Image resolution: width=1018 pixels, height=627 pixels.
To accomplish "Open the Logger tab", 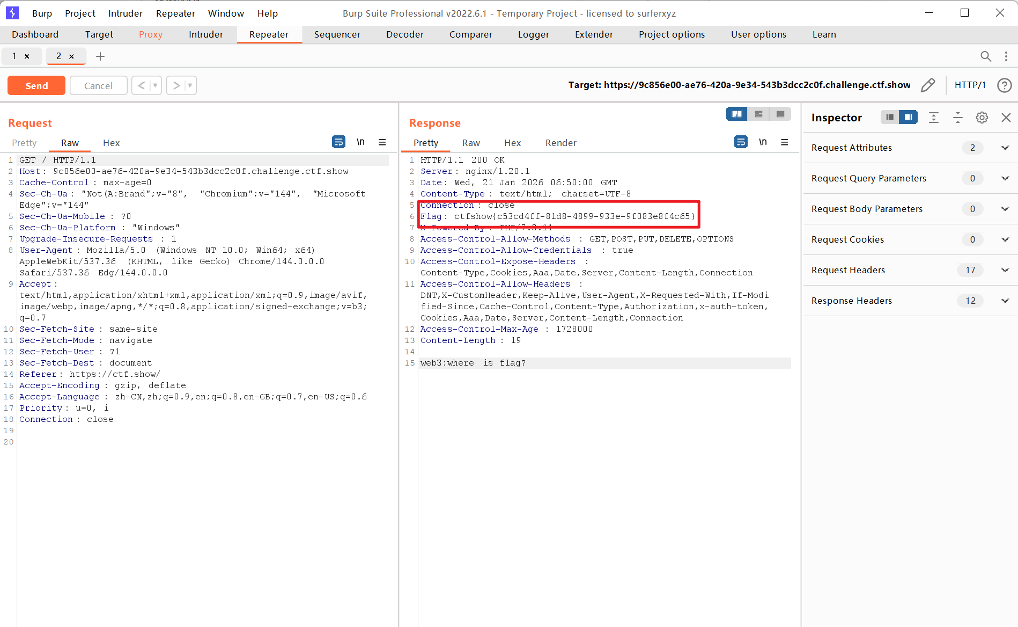I will 534,34.
